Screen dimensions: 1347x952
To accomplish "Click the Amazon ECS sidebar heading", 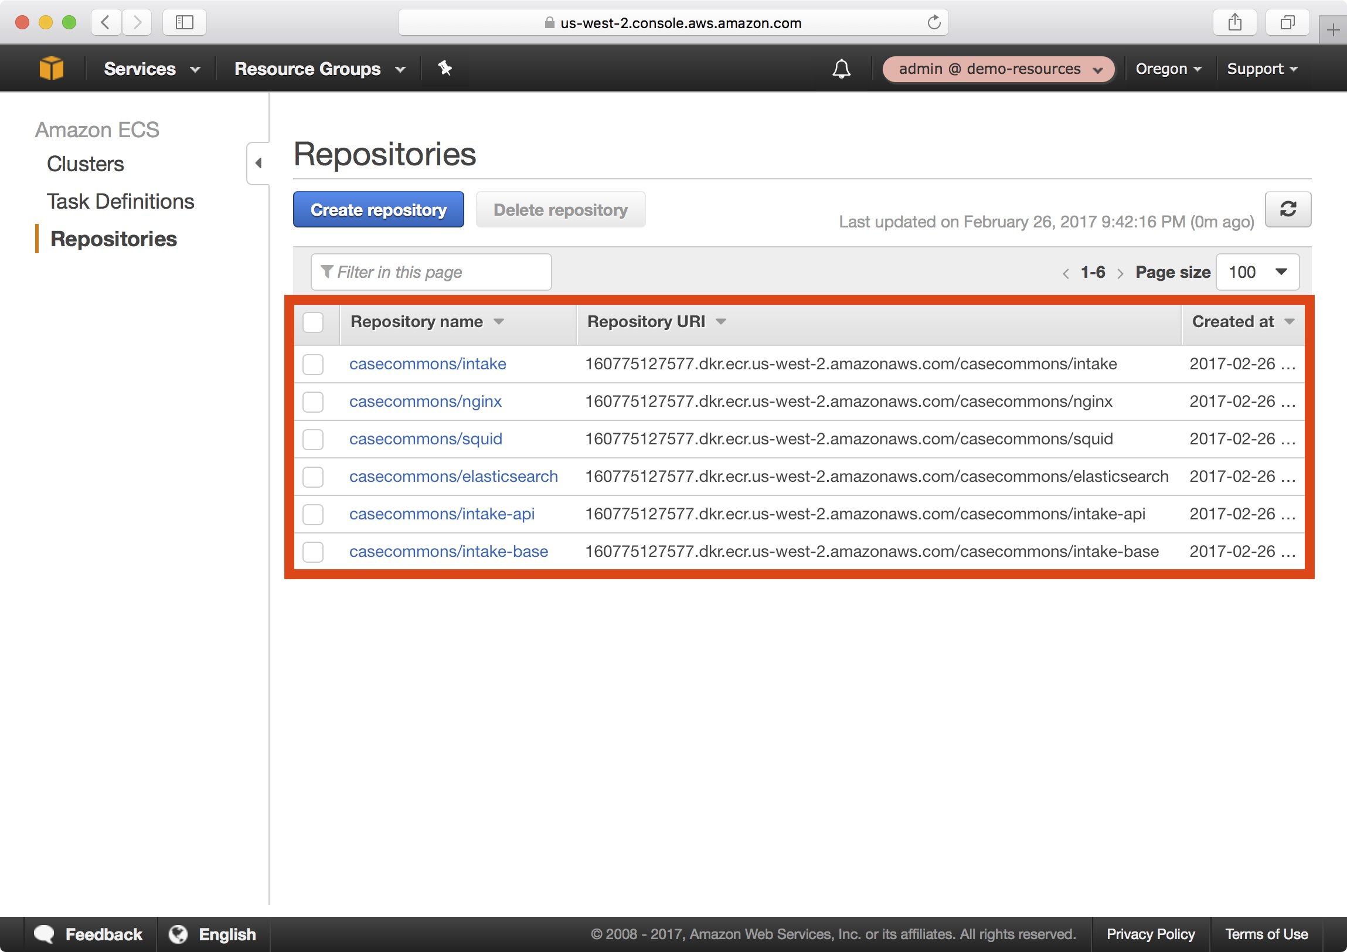I will pos(97,130).
